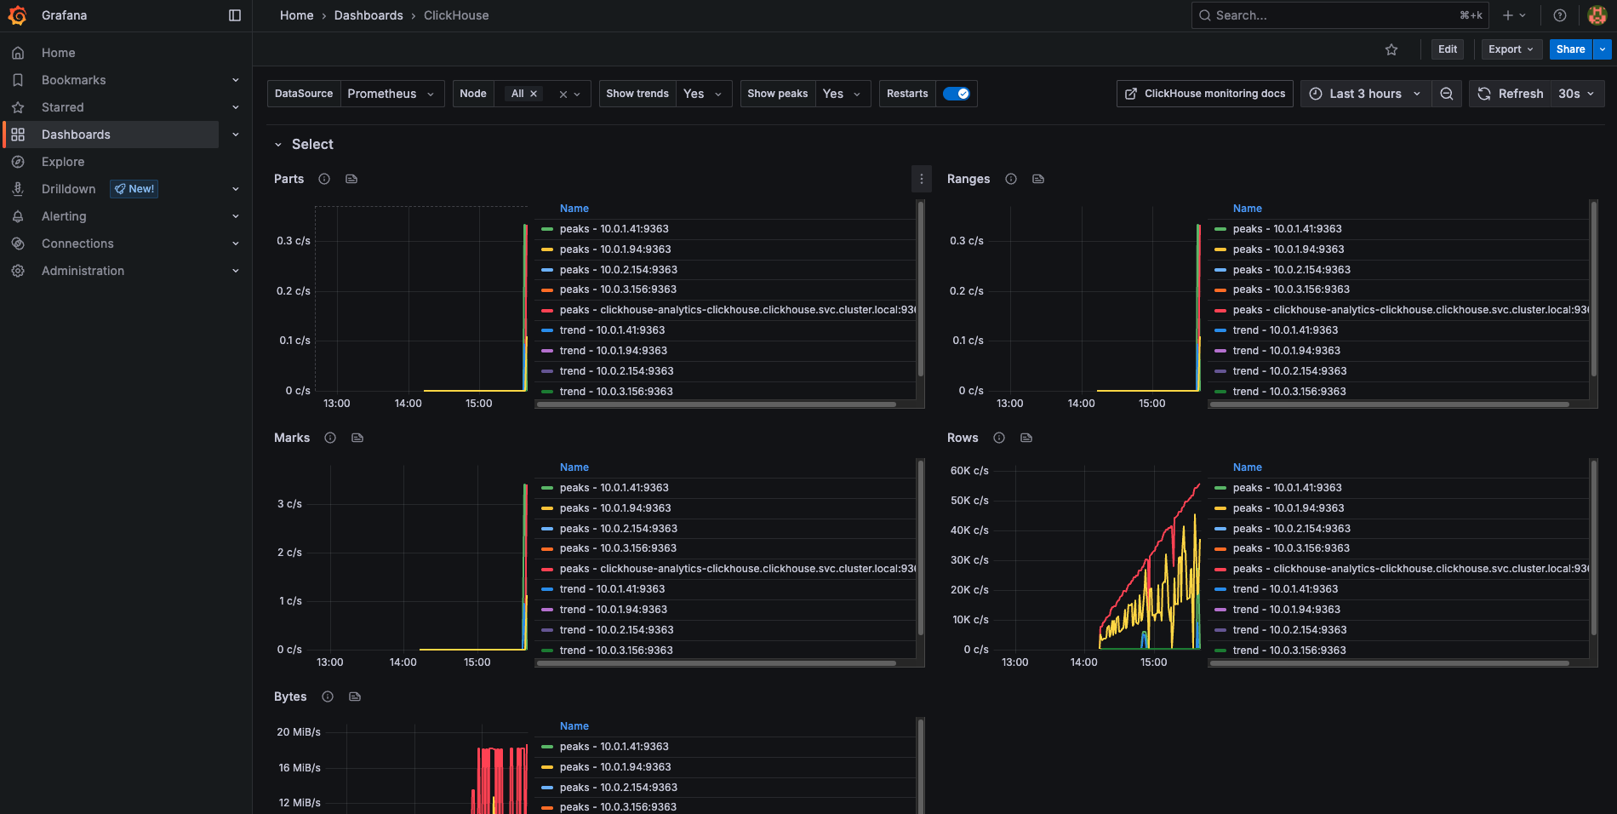The height and width of the screenshot is (814, 1617).
Task: Open the Help question mark icon
Action: point(1559,15)
